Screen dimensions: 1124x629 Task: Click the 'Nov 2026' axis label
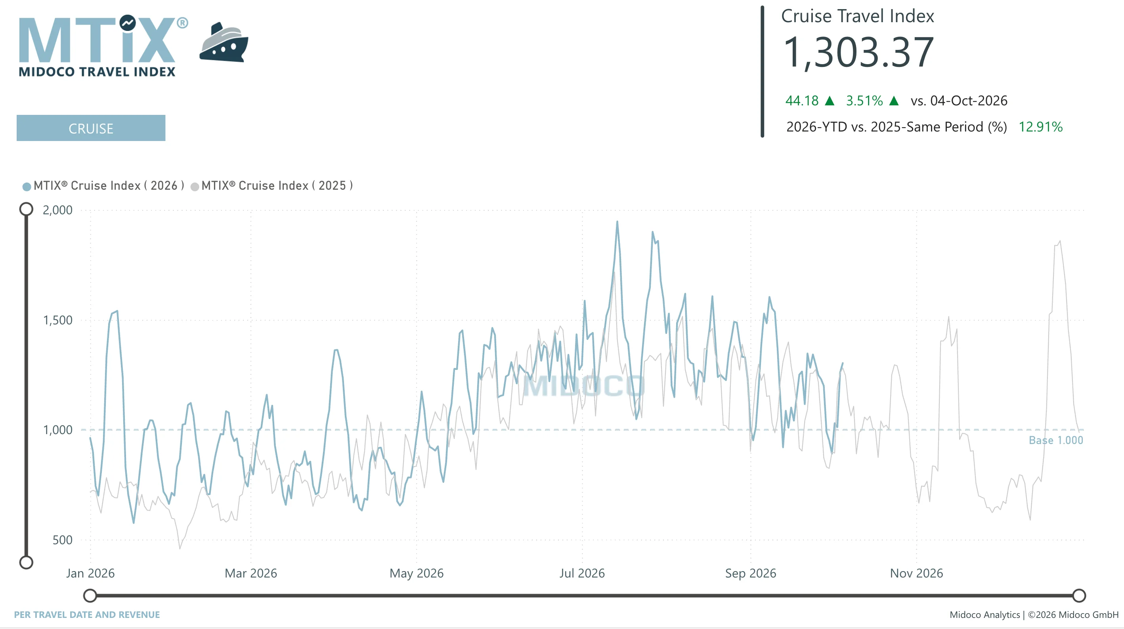click(917, 574)
